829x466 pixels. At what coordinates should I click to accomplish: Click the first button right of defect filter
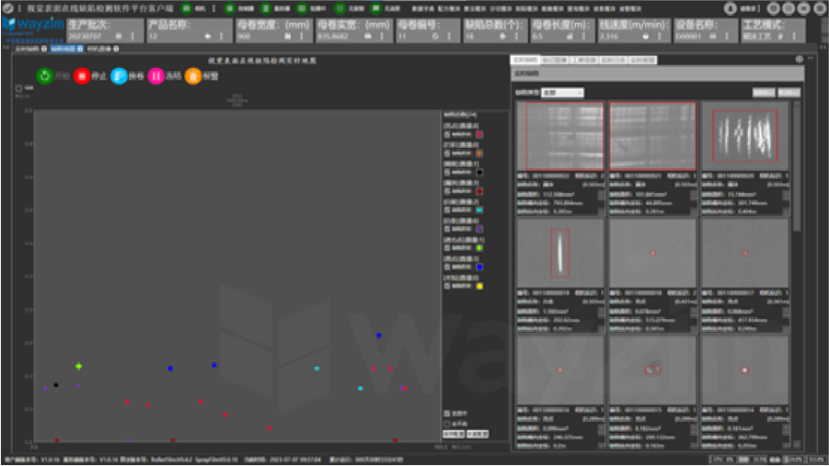pos(764,93)
